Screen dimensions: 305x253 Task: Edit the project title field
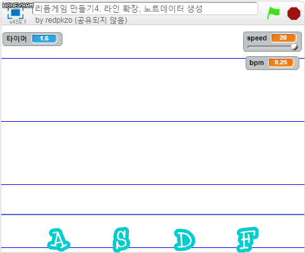145,9
